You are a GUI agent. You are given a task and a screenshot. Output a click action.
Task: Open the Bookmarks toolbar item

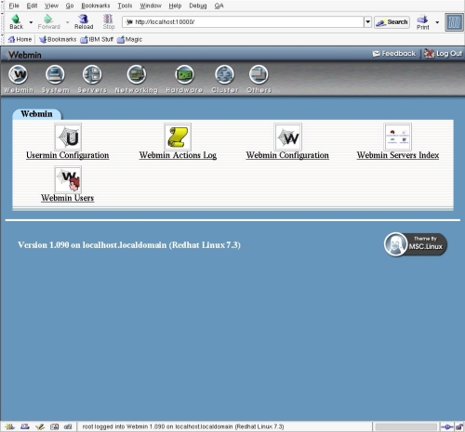[x=58, y=39]
